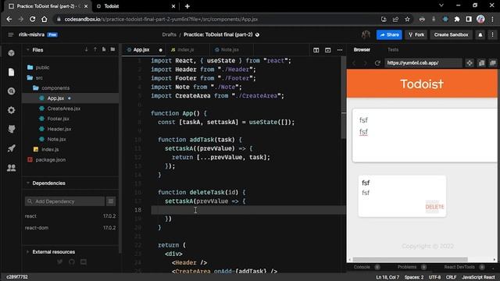This screenshot has width=500, height=281.
Task: Click Spaces: 2 in status bar
Action: click(x=414, y=277)
